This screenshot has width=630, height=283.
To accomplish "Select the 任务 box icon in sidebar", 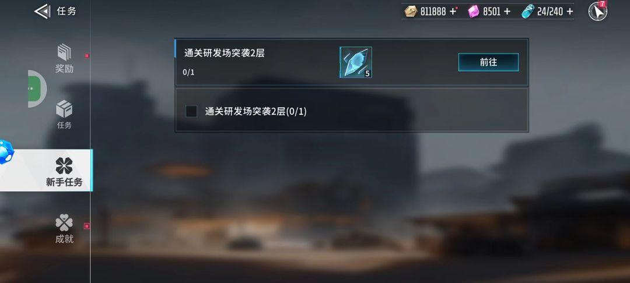I will point(64,109).
